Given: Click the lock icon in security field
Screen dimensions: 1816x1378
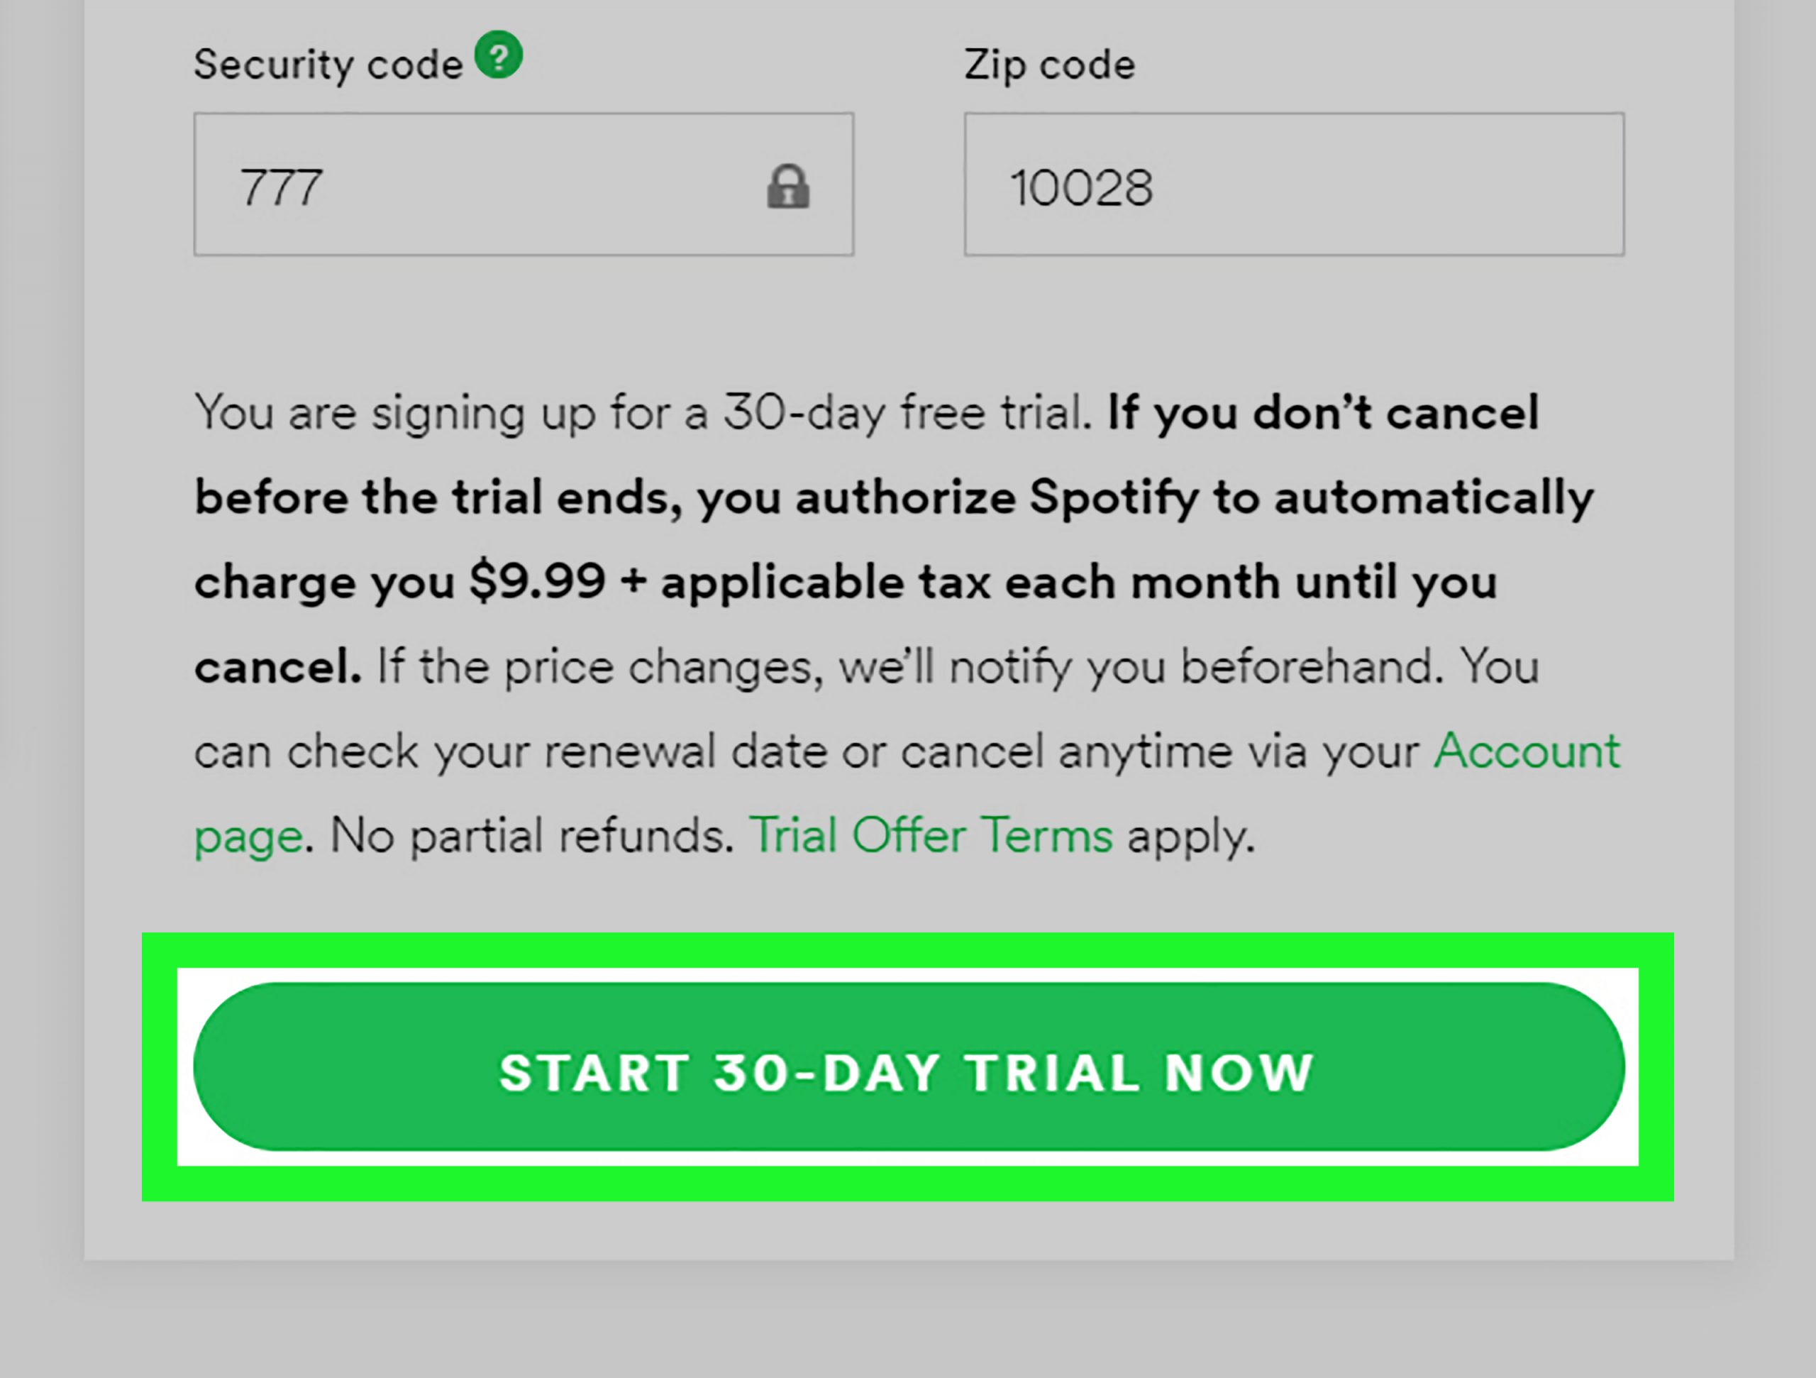Looking at the screenshot, I should pyautogui.click(x=788, y=187).
